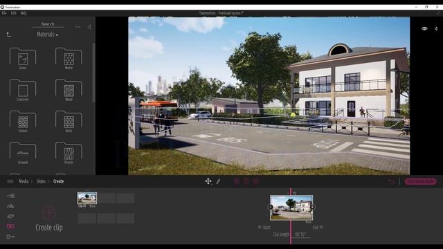Go to Video in the breadcrumb
The height and width of the screenshot is (249, 443).
click(x=41, y=181)
